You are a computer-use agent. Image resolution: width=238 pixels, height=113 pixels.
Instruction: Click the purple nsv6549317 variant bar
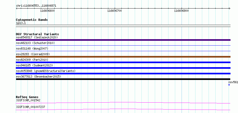tap(123, 40)
